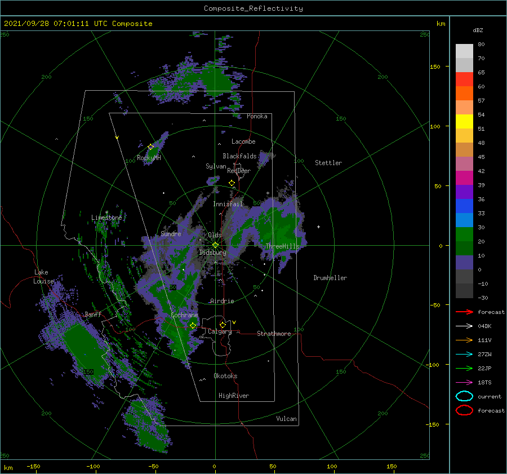Click the -150 tick on the bottom axis
The image size is (507, 474).
click(33, 466)
